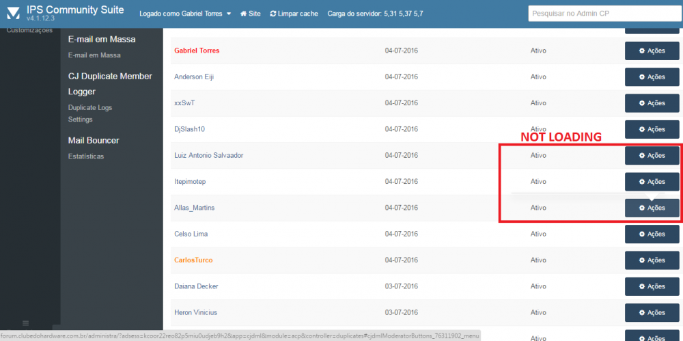
Task: Open Gabriel Torres member profile
Action: (x=197, y=51)
